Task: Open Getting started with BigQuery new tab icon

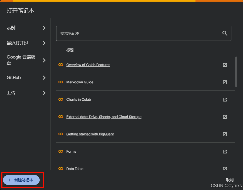Action: click(x=225, y=134)
